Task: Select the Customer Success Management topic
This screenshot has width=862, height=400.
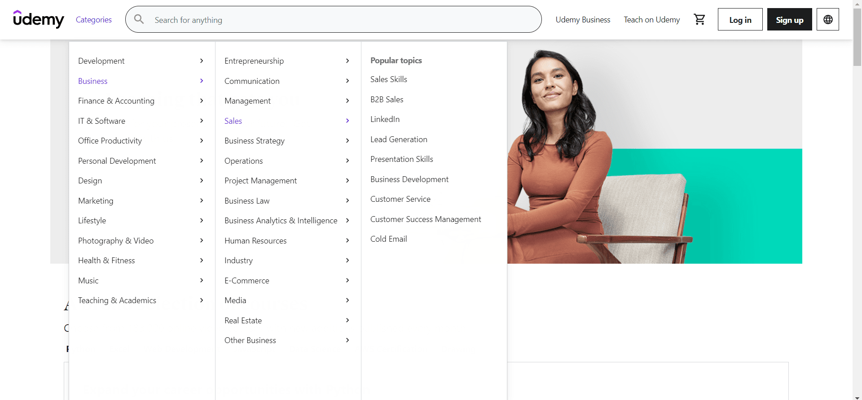Action: pos(425,219)
